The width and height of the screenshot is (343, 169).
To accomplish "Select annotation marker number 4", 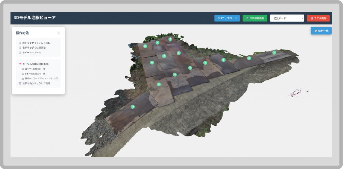I will click(205, 63).
